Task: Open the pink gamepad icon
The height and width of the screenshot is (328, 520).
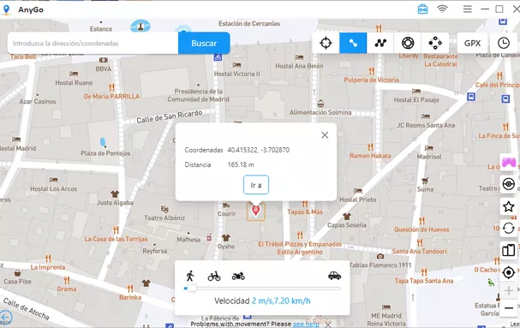Action: tap(508, 163)
